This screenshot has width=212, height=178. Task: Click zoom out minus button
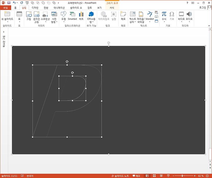click(173, 176)
